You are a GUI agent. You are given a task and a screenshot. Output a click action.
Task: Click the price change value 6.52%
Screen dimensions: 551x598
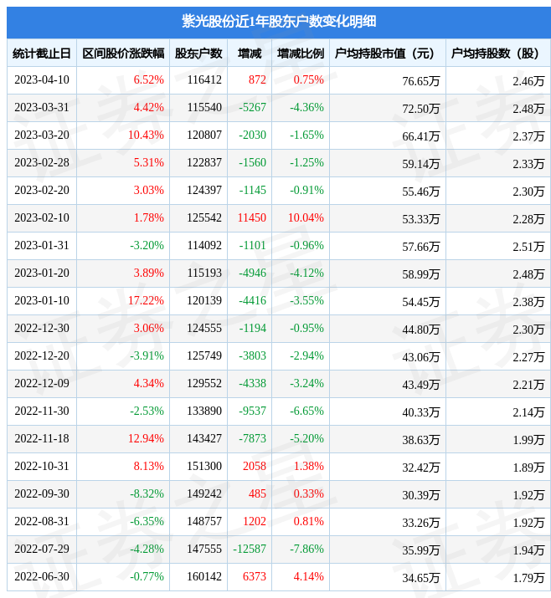tap(148, 79)
